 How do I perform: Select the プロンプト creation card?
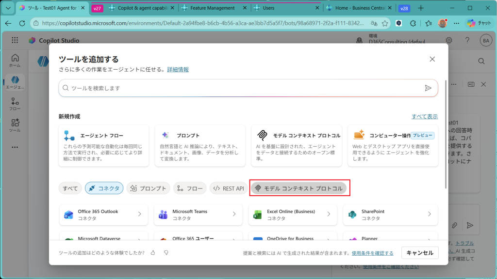(200, 145)
